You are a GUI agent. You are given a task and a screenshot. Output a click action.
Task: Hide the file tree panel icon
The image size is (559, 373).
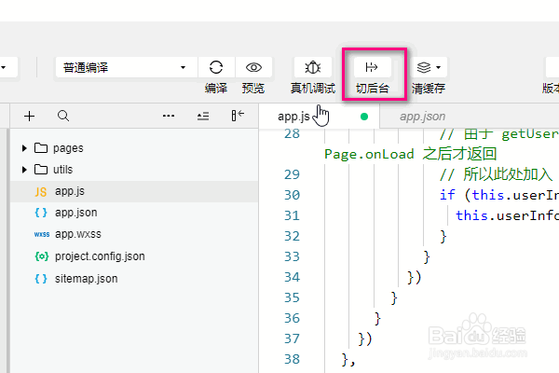(x=238, y=116)
